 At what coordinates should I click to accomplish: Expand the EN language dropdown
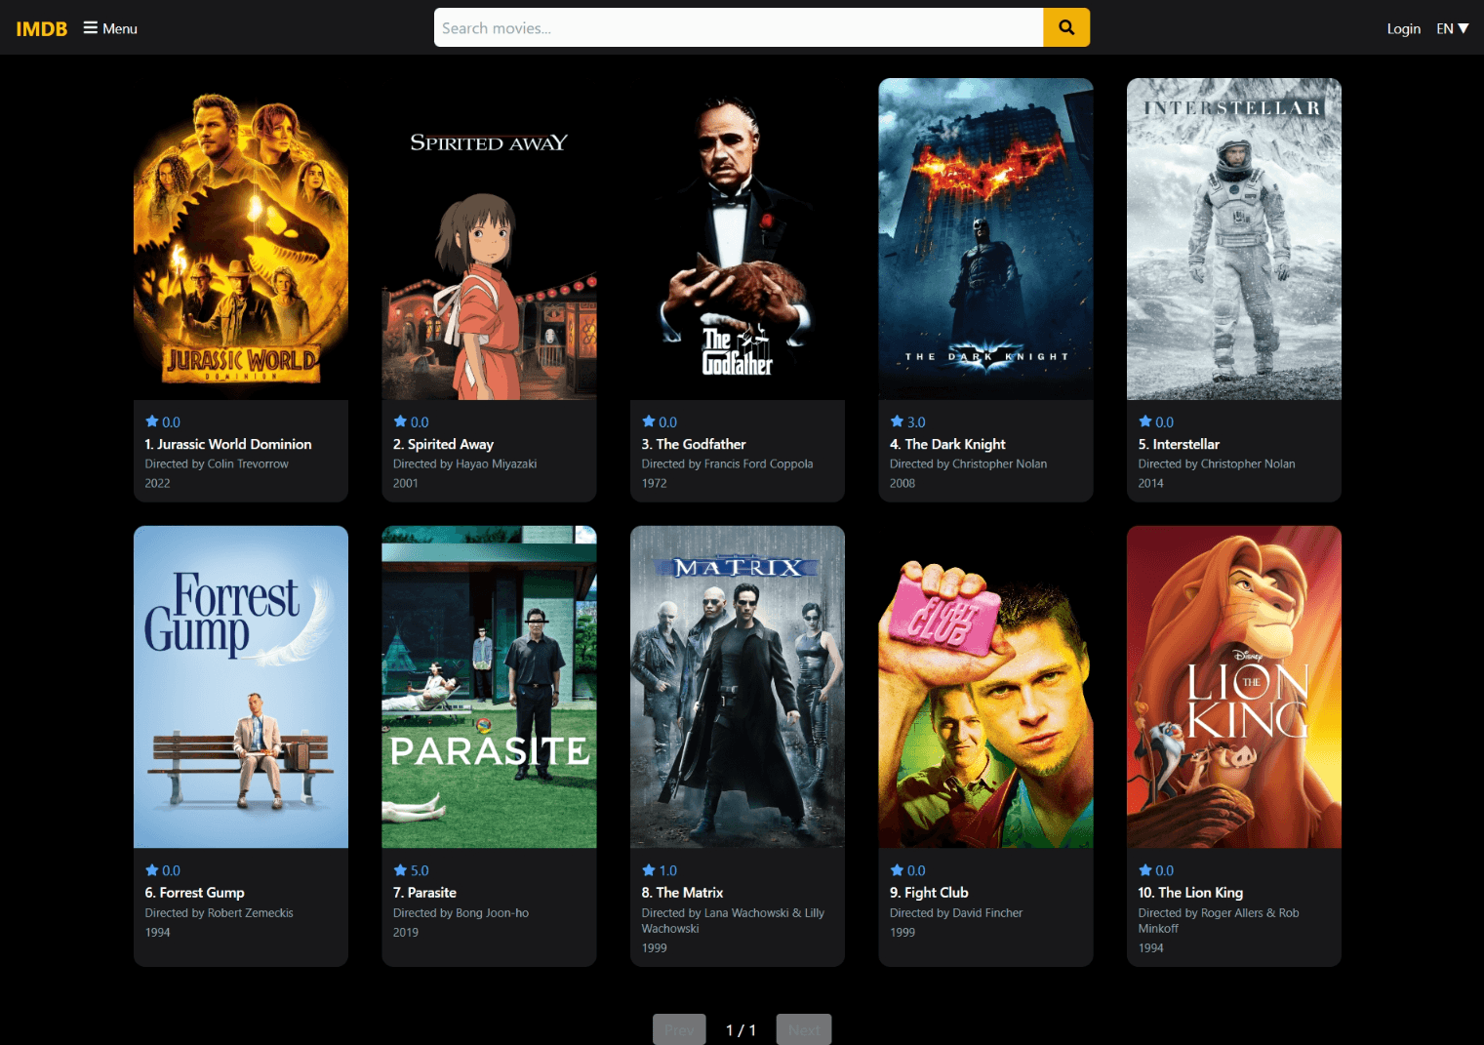click(x=1452, y=28)
